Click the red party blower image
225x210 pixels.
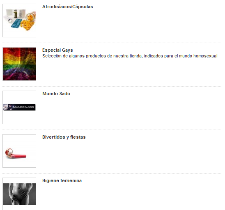click(x=16, y=154)
